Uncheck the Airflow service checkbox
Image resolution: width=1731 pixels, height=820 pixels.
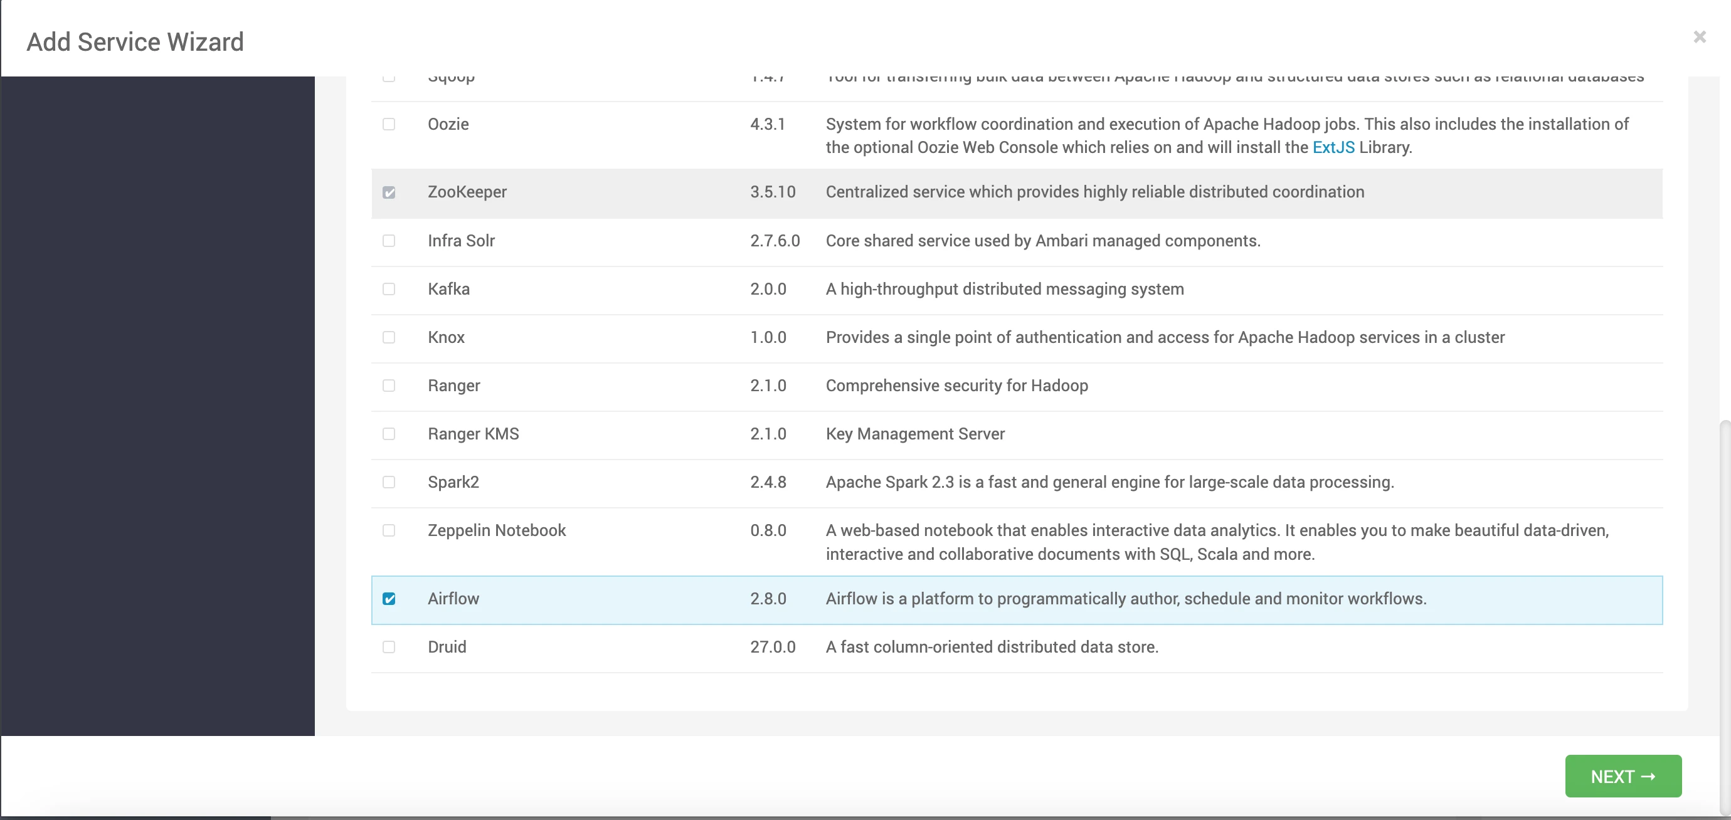[x=389, y=598]
